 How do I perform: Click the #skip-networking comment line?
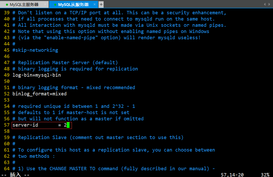tap(35, 50)
